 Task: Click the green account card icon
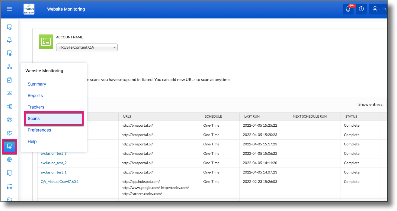[x=46, y=42]
